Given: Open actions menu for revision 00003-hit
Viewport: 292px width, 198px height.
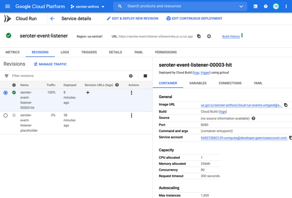Looking at the screenshot, I should [x=131, y=93].
